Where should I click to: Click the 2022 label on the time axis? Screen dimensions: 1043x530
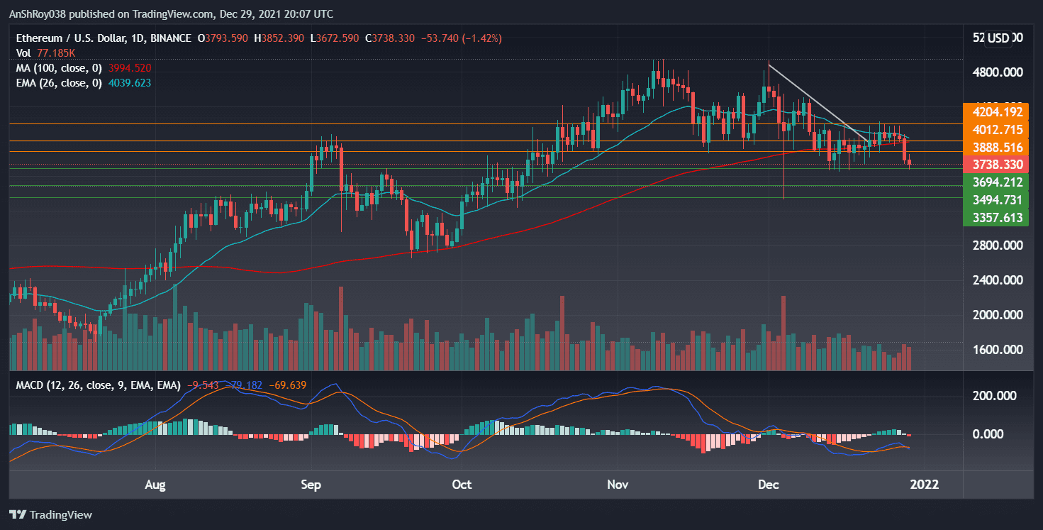pos(925,485)
